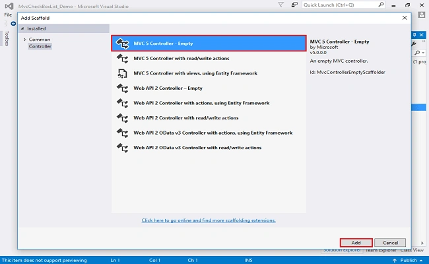The image size is (429, 264).
Task: Click the Publish up-arrow icon in status bar
Action: [x=395, y=261]
